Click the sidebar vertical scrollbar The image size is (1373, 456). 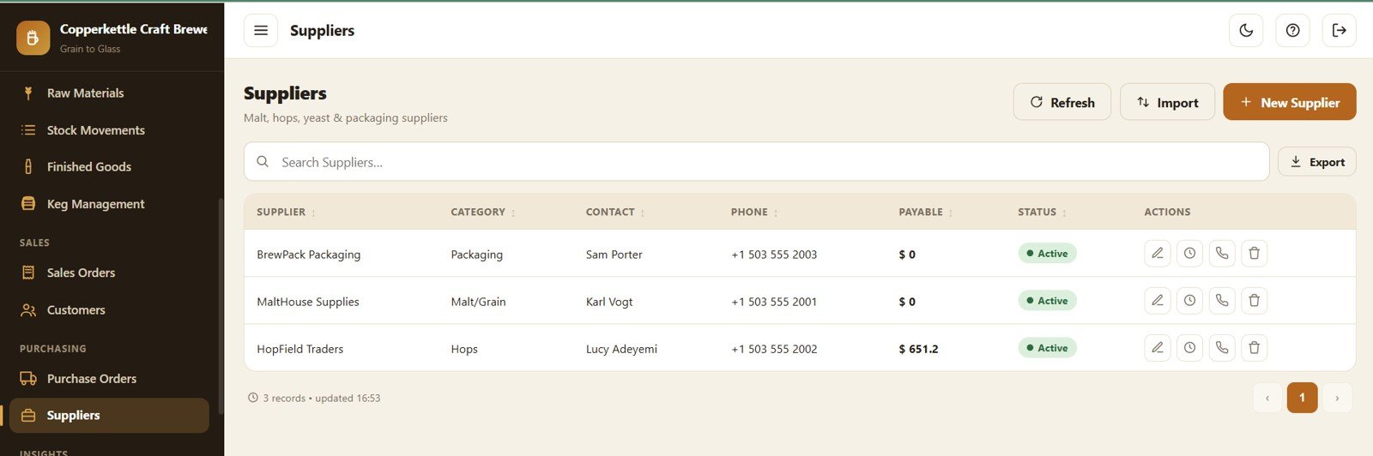[x=221, y=305]
